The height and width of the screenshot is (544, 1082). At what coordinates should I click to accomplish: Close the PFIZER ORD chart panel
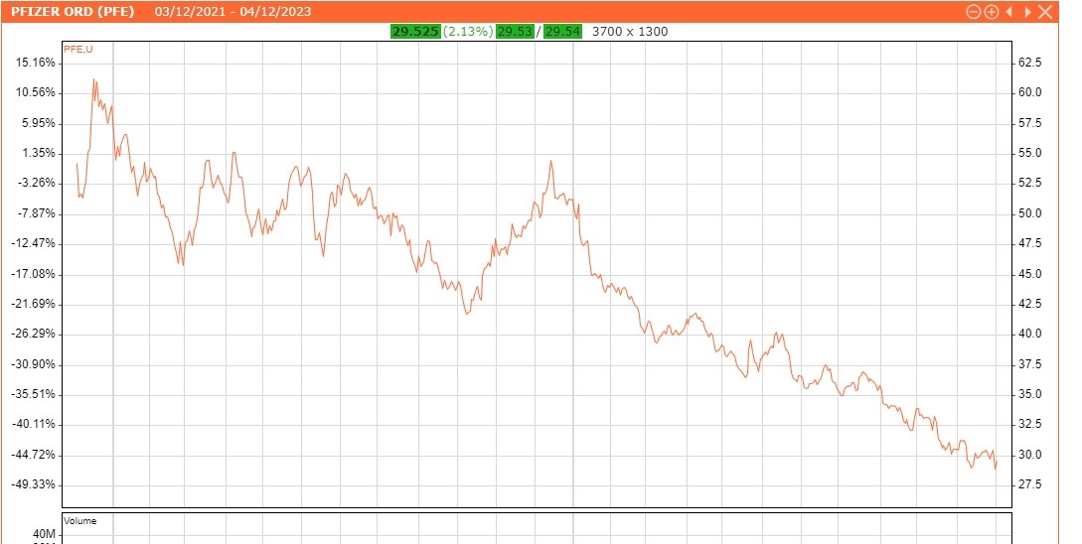(1043, 12)
